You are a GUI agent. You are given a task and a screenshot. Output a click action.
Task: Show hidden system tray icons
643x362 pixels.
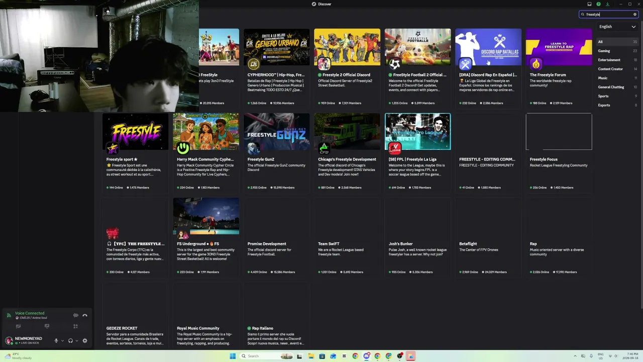click(x=575, y=356)
